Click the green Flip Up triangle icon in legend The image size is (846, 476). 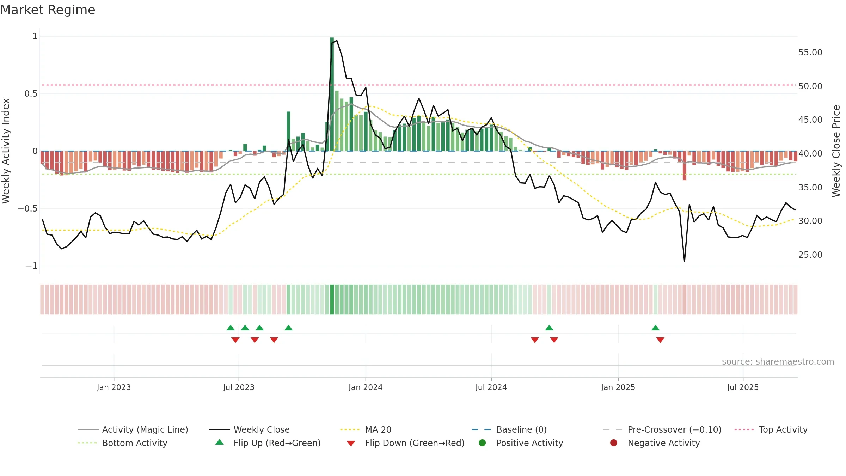220,442
